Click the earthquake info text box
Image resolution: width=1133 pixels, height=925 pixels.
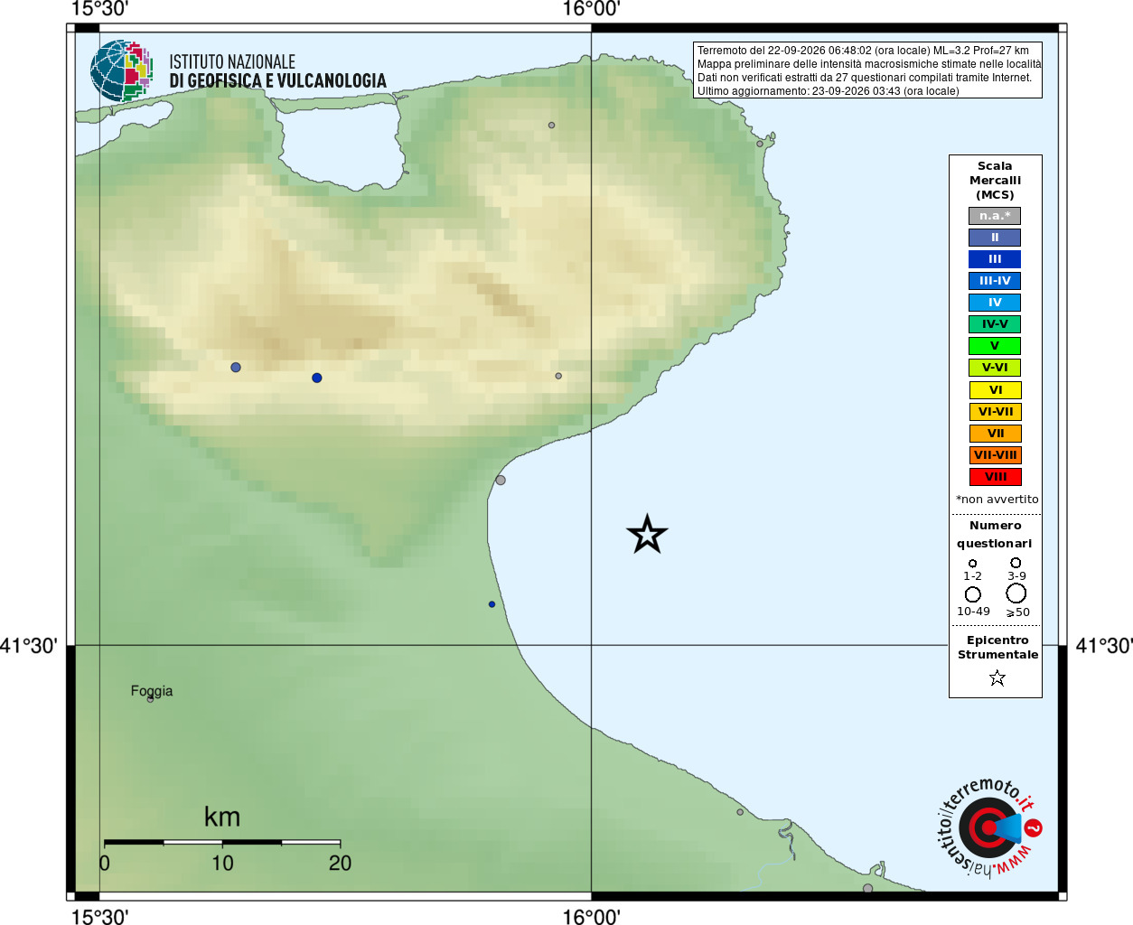(x=867, y=70)
